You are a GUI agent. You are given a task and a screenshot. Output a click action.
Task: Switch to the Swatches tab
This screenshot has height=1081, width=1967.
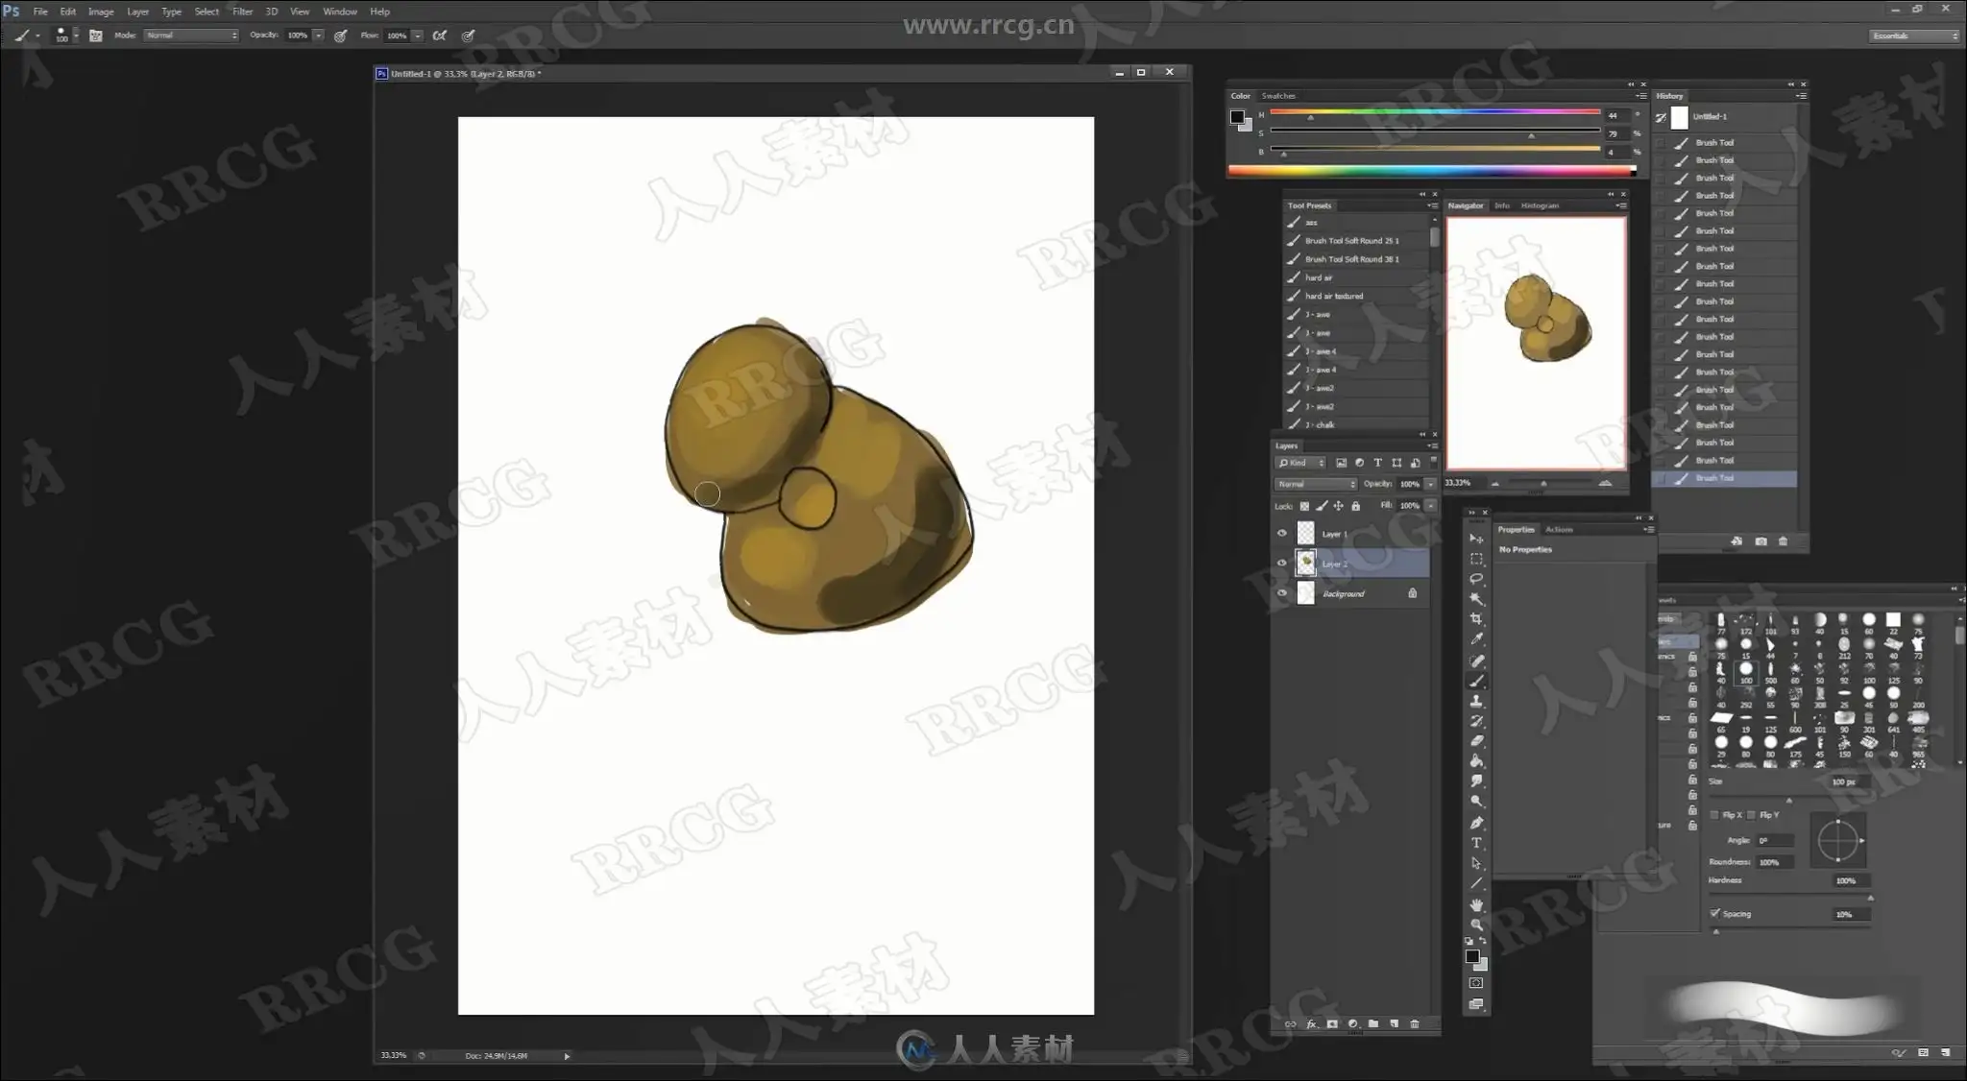pyautogui.click(x=1278, y=96)
